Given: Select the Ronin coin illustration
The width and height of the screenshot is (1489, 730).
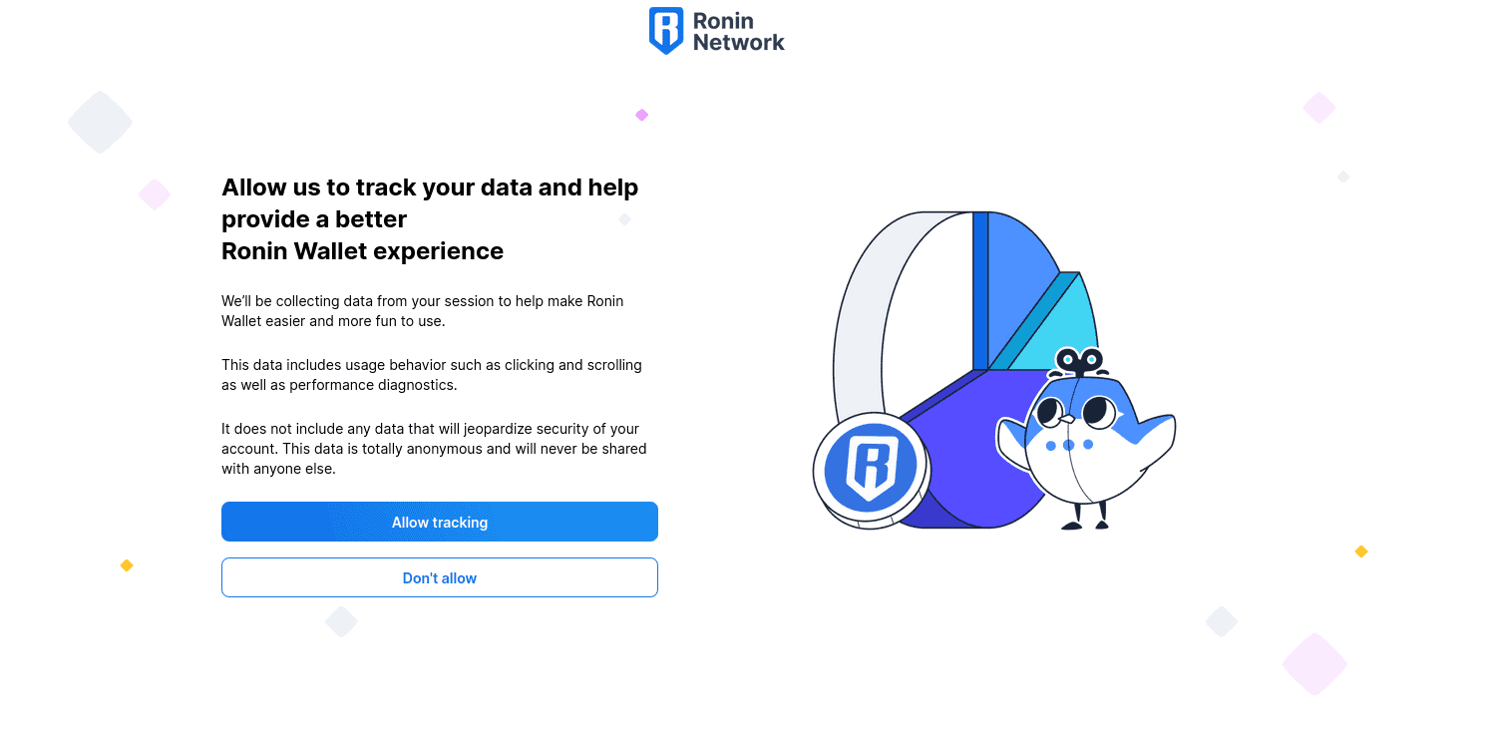Looking at the screenshot, I should [x=871, y=470].
